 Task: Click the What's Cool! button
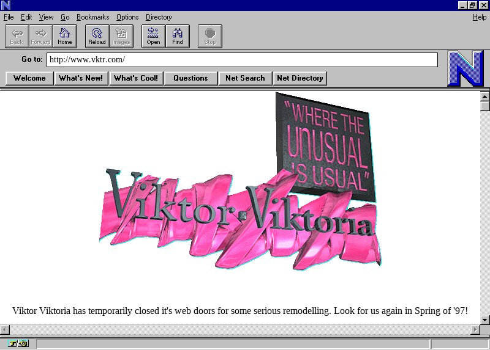click(136, 78)
